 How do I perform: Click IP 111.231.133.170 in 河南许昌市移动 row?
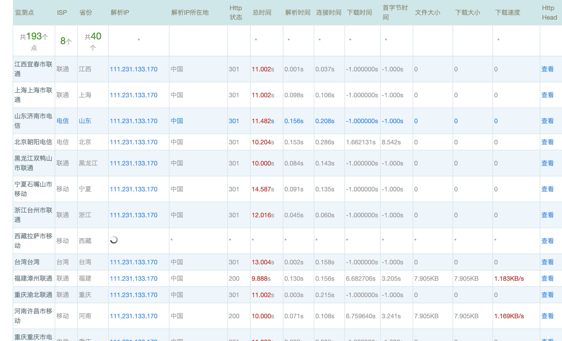(133, 316)
